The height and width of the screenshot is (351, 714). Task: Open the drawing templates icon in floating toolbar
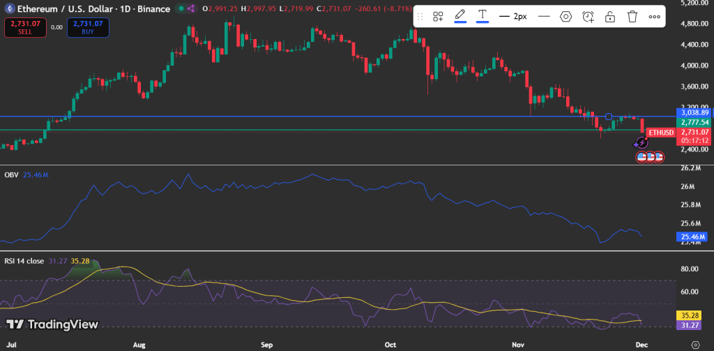[x=438, y=17]
